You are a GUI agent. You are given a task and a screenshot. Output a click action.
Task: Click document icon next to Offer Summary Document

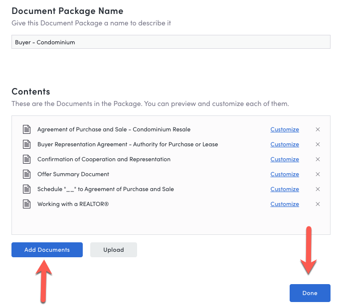[26, 174]
